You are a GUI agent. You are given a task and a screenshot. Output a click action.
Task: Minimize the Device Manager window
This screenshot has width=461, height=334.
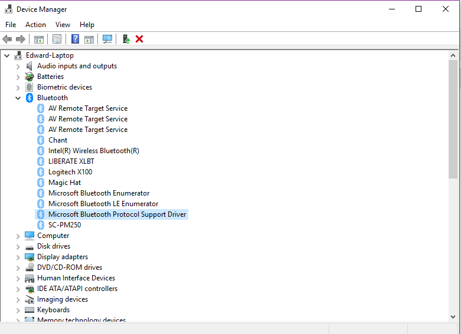pos(391,9)
